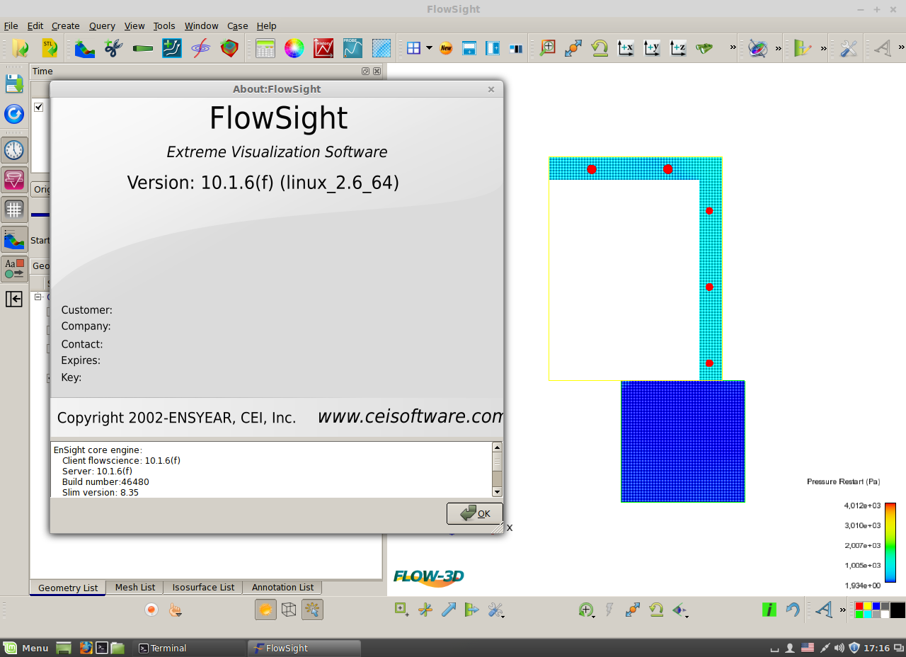Open the color wheel palette editor
The width and height of the screenshot is (906, 657).
point(294,48)
